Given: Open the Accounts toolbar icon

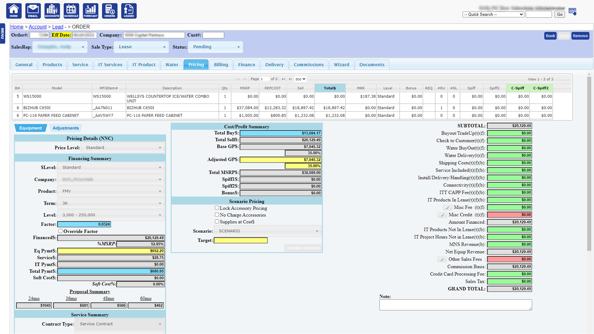Looking at the screenshot, I should click(x=52, y=11).
